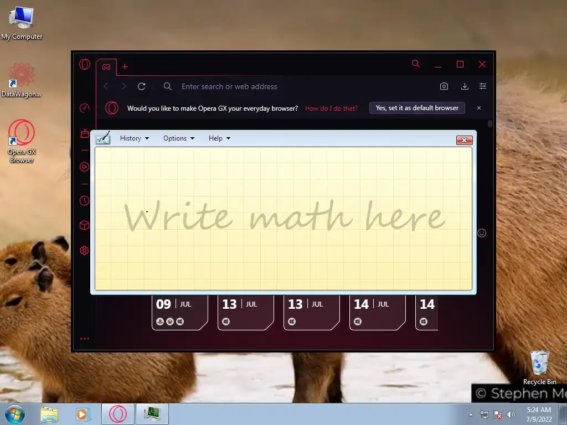Open the downloads icon in Opera GX

(465, 86)
